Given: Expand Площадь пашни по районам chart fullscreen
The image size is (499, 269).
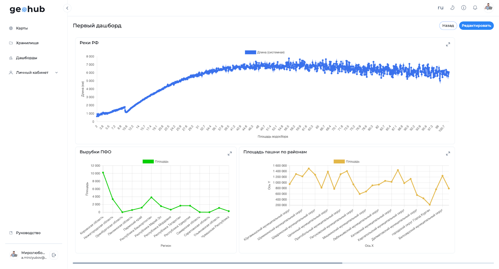Looking at the screenshot, I should click(448, 154).
